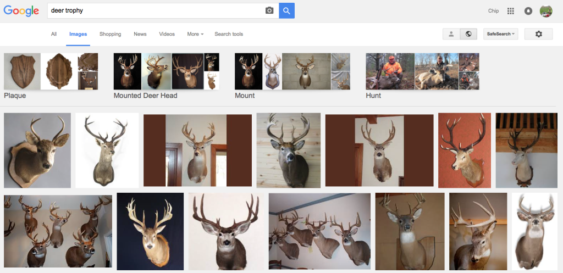Open Search tools options
The height and width of the screenshot is (273, 563).
[229, 34]
